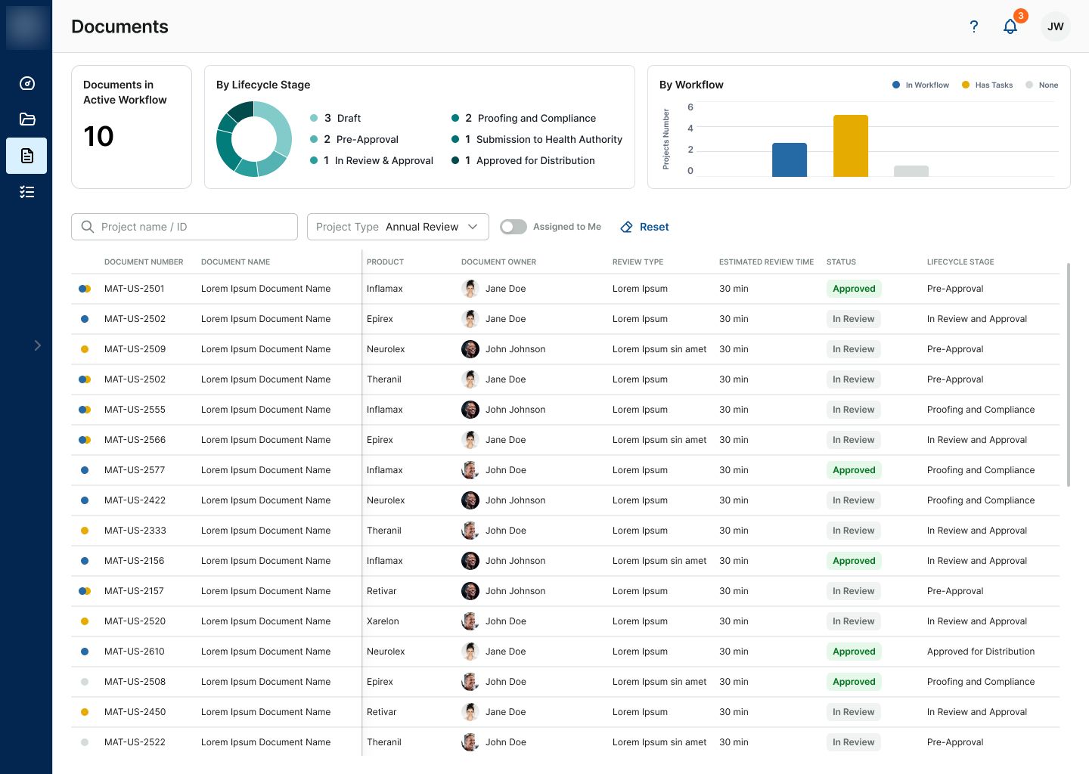Sort by Lifecycle Stage column header
Image resolution: width=1089 pixels, height=774 pixels.
pyautogui.click(x=960, y=262)
